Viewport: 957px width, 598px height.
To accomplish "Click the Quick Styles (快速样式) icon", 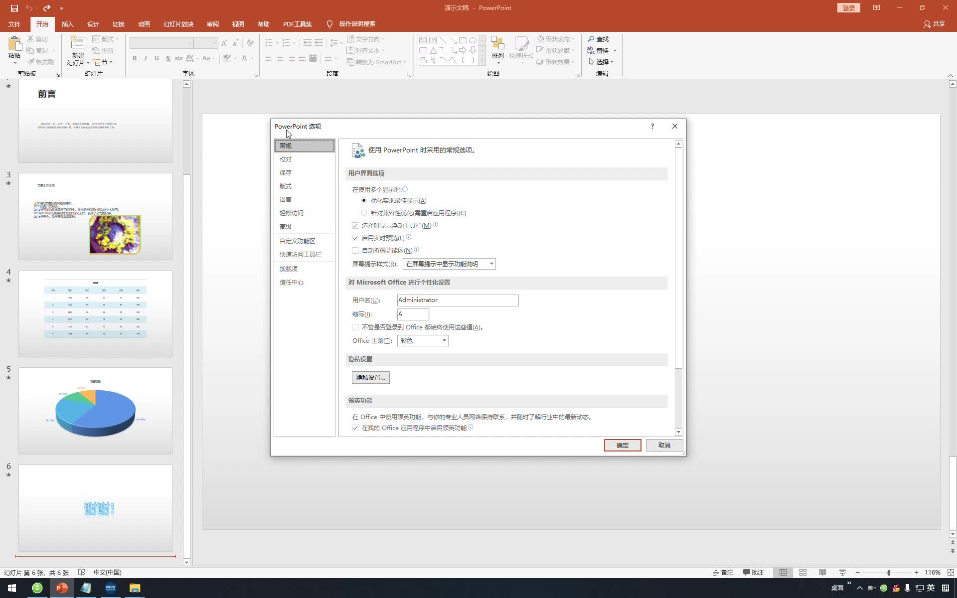I will [x=521, y=43].
